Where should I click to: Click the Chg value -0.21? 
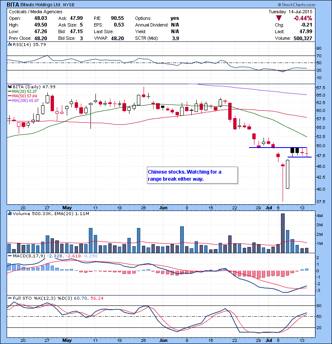coord(306,25)
